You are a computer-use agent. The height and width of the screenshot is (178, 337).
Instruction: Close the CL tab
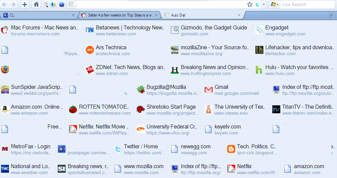pos(73,15)
